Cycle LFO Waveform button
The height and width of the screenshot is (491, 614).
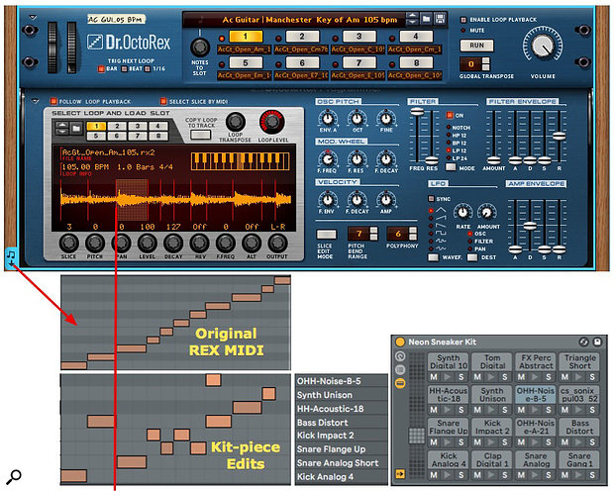click(433, 257)
